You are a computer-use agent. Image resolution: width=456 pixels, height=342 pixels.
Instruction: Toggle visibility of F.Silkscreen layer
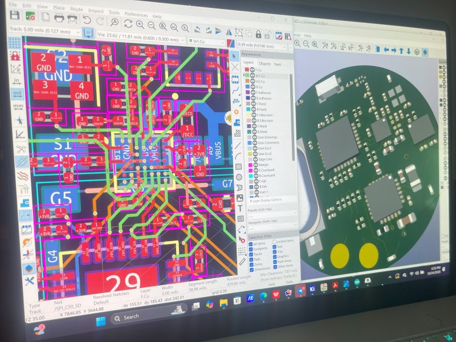click(x=254, y=115)
